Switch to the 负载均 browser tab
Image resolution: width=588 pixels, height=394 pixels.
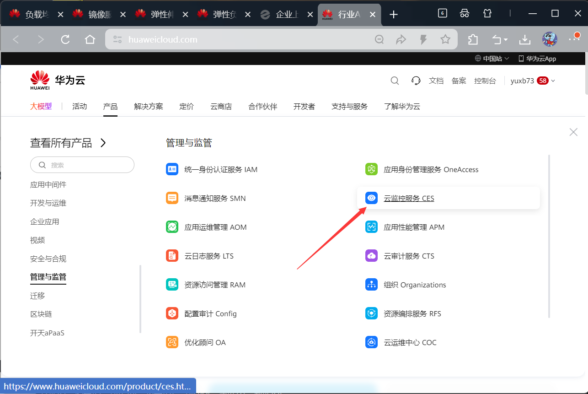click(x=36, y=15)
